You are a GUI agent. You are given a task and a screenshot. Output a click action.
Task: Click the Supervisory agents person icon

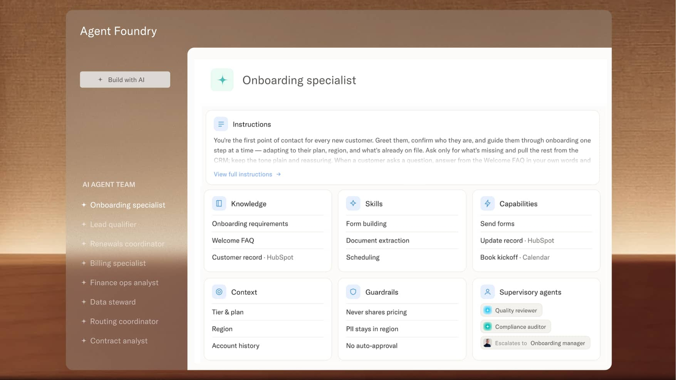click(488, 292)
